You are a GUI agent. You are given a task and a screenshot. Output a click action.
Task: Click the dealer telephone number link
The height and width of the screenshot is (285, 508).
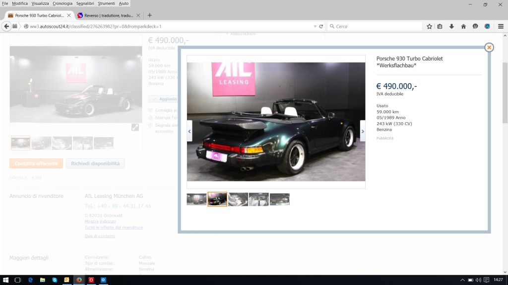coord(118,206)
